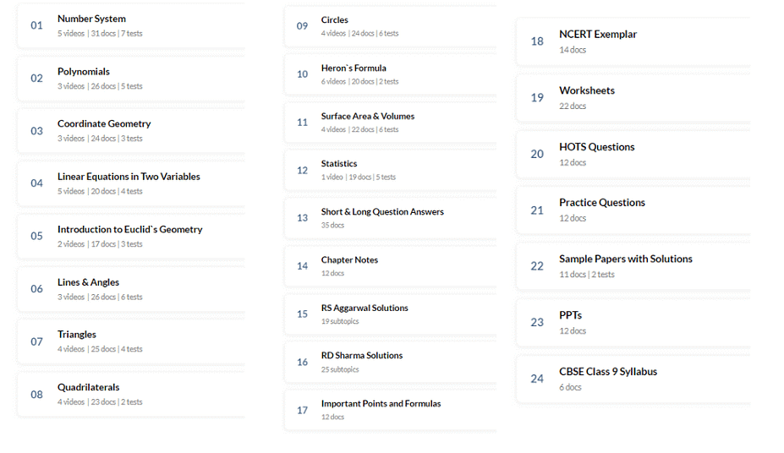This screenshot has width=784, height=453.
Task: Open RS Aggarwal Solutions
Action: click(365, 308)
